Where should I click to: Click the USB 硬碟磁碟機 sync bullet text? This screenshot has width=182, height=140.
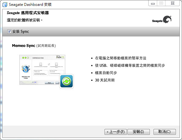pyautogui.click(x=130, y=66)
